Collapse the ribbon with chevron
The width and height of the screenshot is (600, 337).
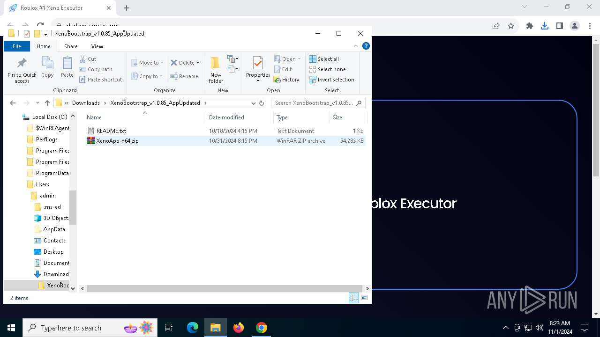[x=356, y=46]
